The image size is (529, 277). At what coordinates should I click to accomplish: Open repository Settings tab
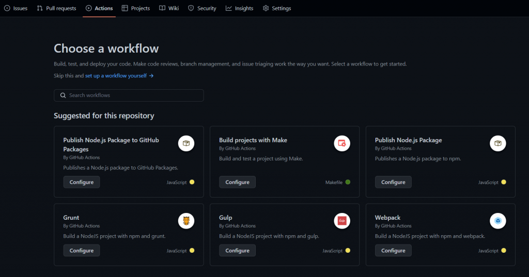pyautogui.click(x=277, y=8)
